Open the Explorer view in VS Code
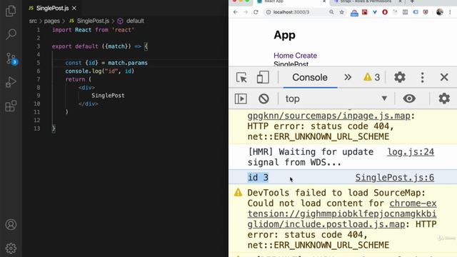 point(11,11)
